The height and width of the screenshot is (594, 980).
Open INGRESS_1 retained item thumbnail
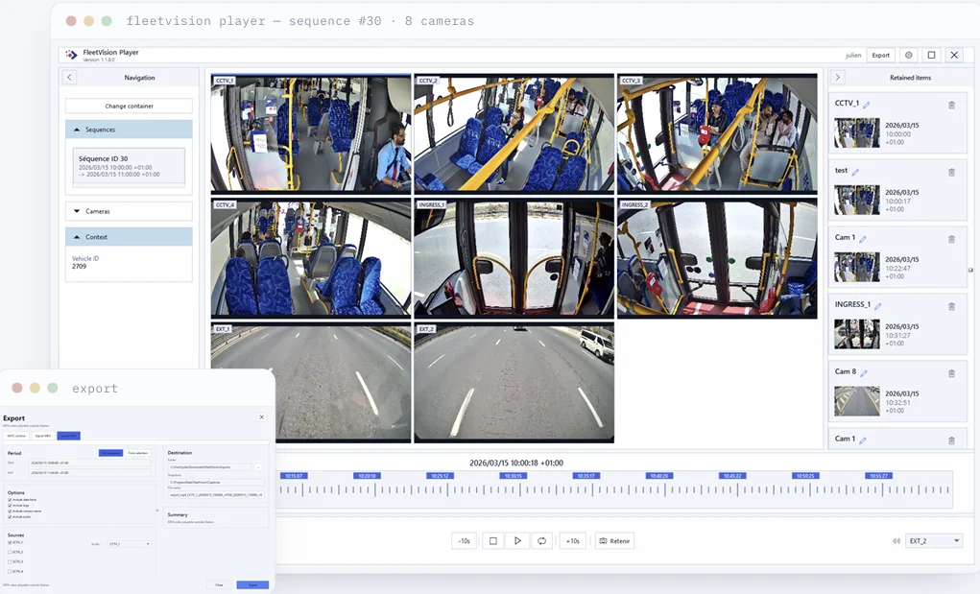click(x=857, y=334)
